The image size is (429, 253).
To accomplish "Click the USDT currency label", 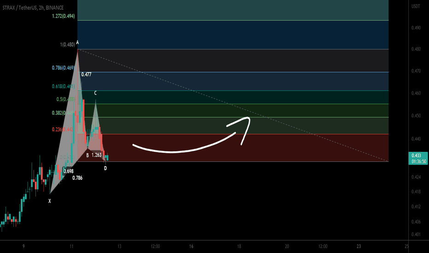I will (416, 6).
